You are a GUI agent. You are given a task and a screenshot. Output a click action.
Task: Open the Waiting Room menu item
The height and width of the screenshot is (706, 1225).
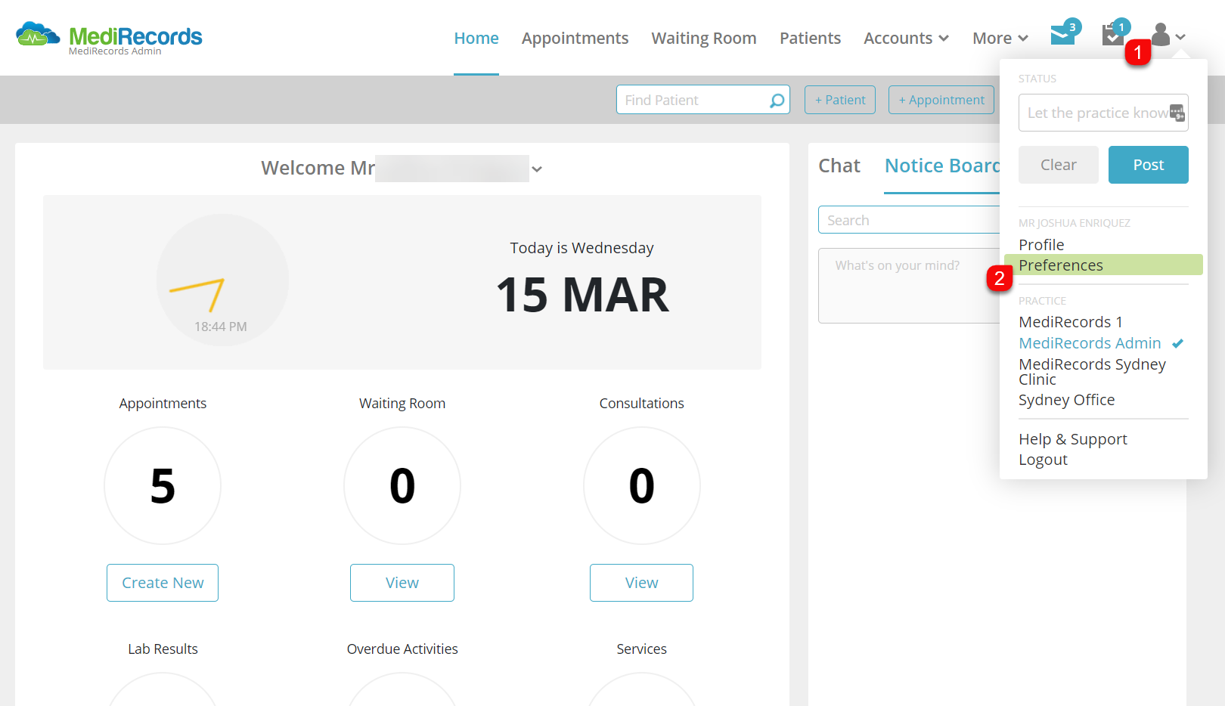tap(704, 38)
